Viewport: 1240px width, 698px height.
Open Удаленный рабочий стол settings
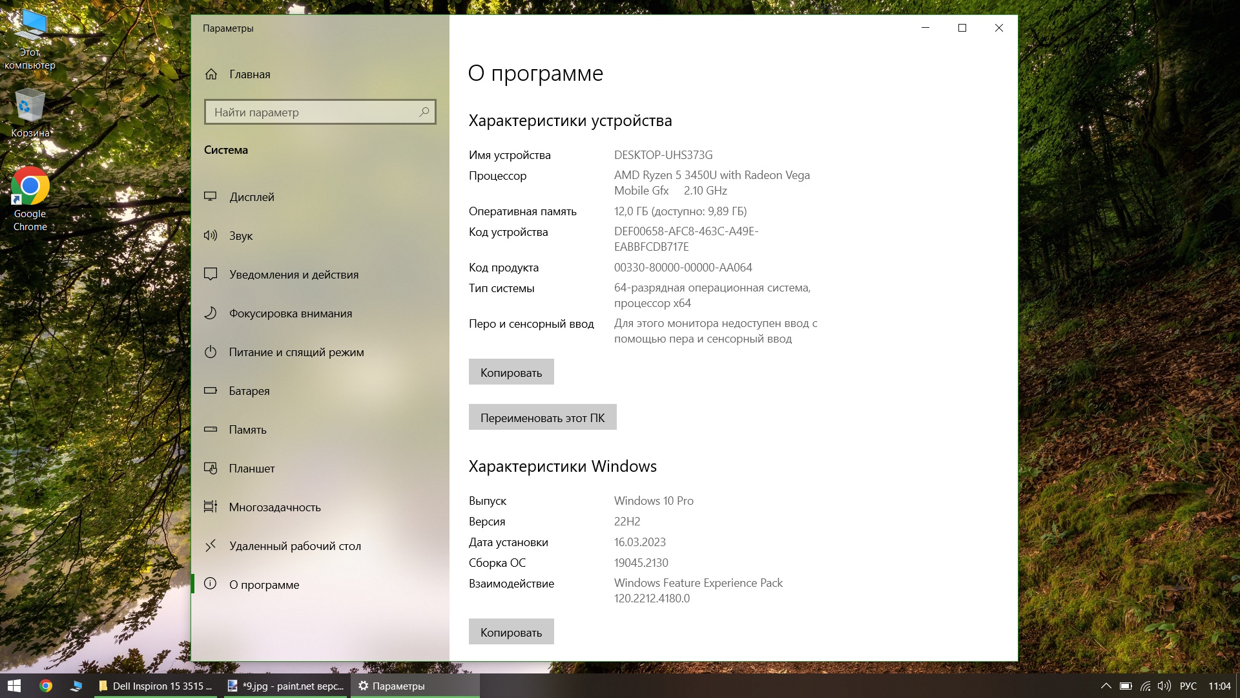coord(294,546)
